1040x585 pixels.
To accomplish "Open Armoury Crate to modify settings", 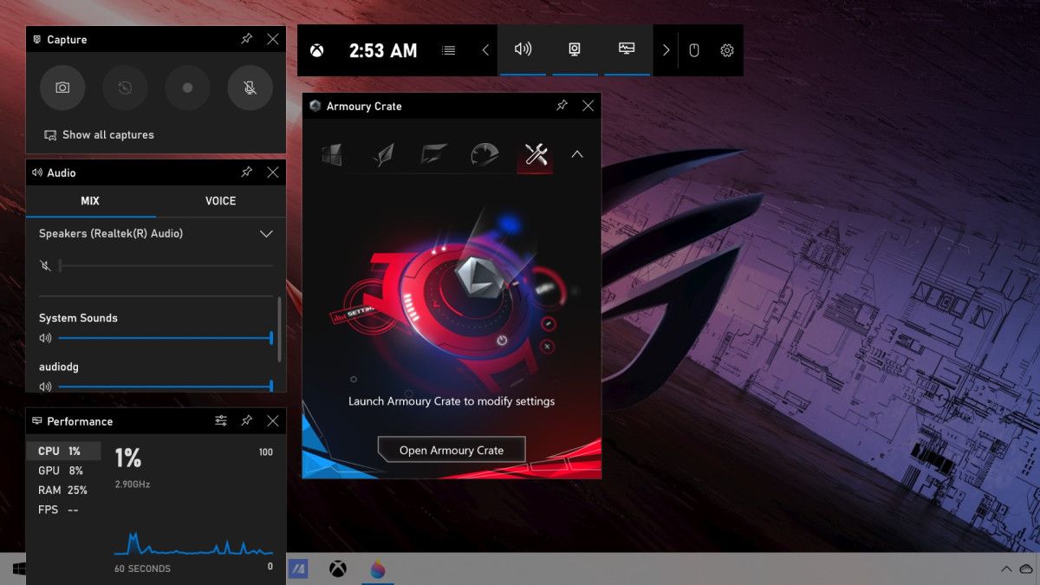I will (x=451, y=449).
